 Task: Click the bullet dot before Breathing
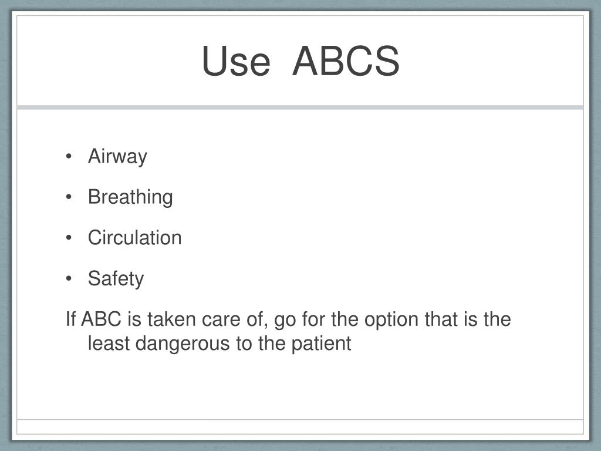[x=69, y=197]
